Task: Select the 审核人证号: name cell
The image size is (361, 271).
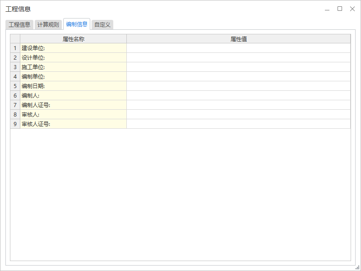Action: 73,124
